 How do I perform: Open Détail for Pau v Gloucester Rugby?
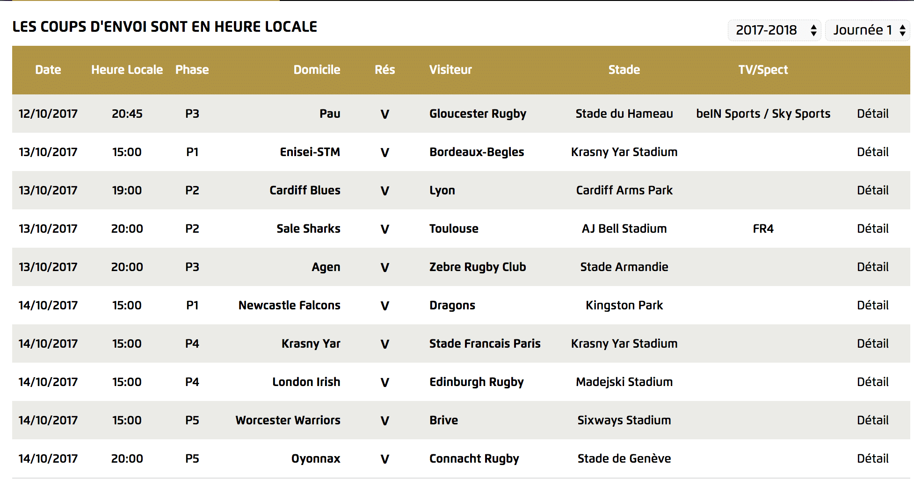(x=872, y=114)
